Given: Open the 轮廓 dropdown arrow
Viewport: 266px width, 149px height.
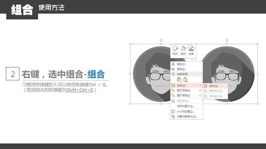Looking at the screenshot, I should pos(194,49).
